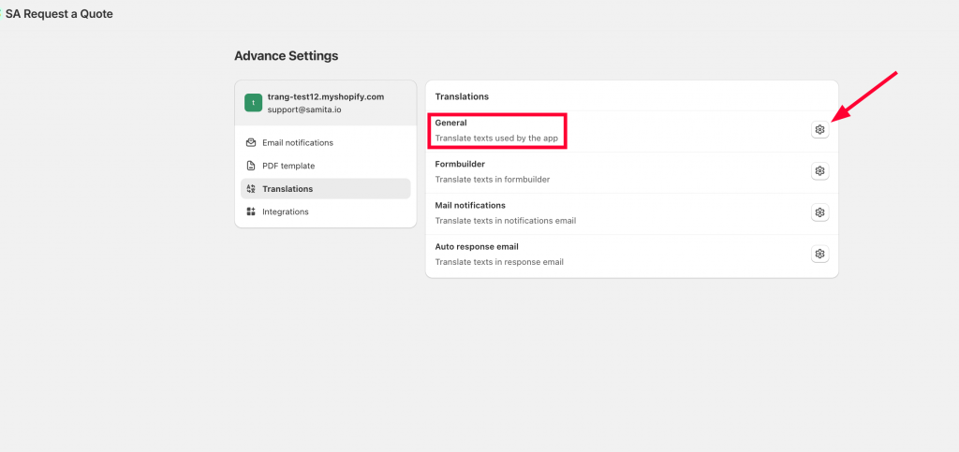Image resolution: width=959 pixels, height=452 pixels.
Task: Open General translation settings gear
Action: tap(819, 129)
